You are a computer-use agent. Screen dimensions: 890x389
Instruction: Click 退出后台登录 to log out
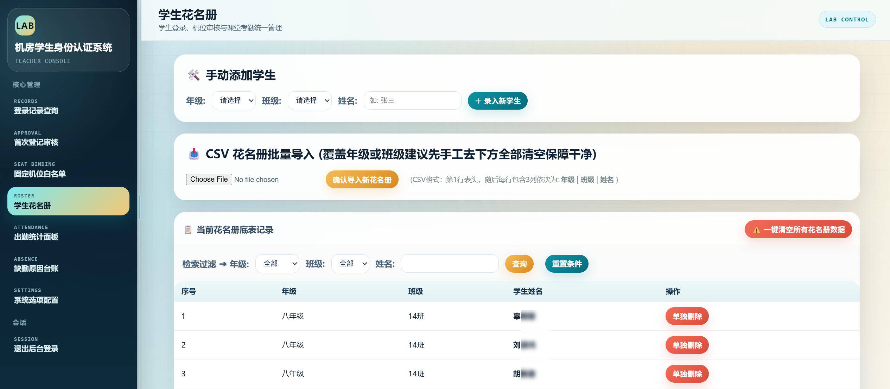[x=68, y=344]
